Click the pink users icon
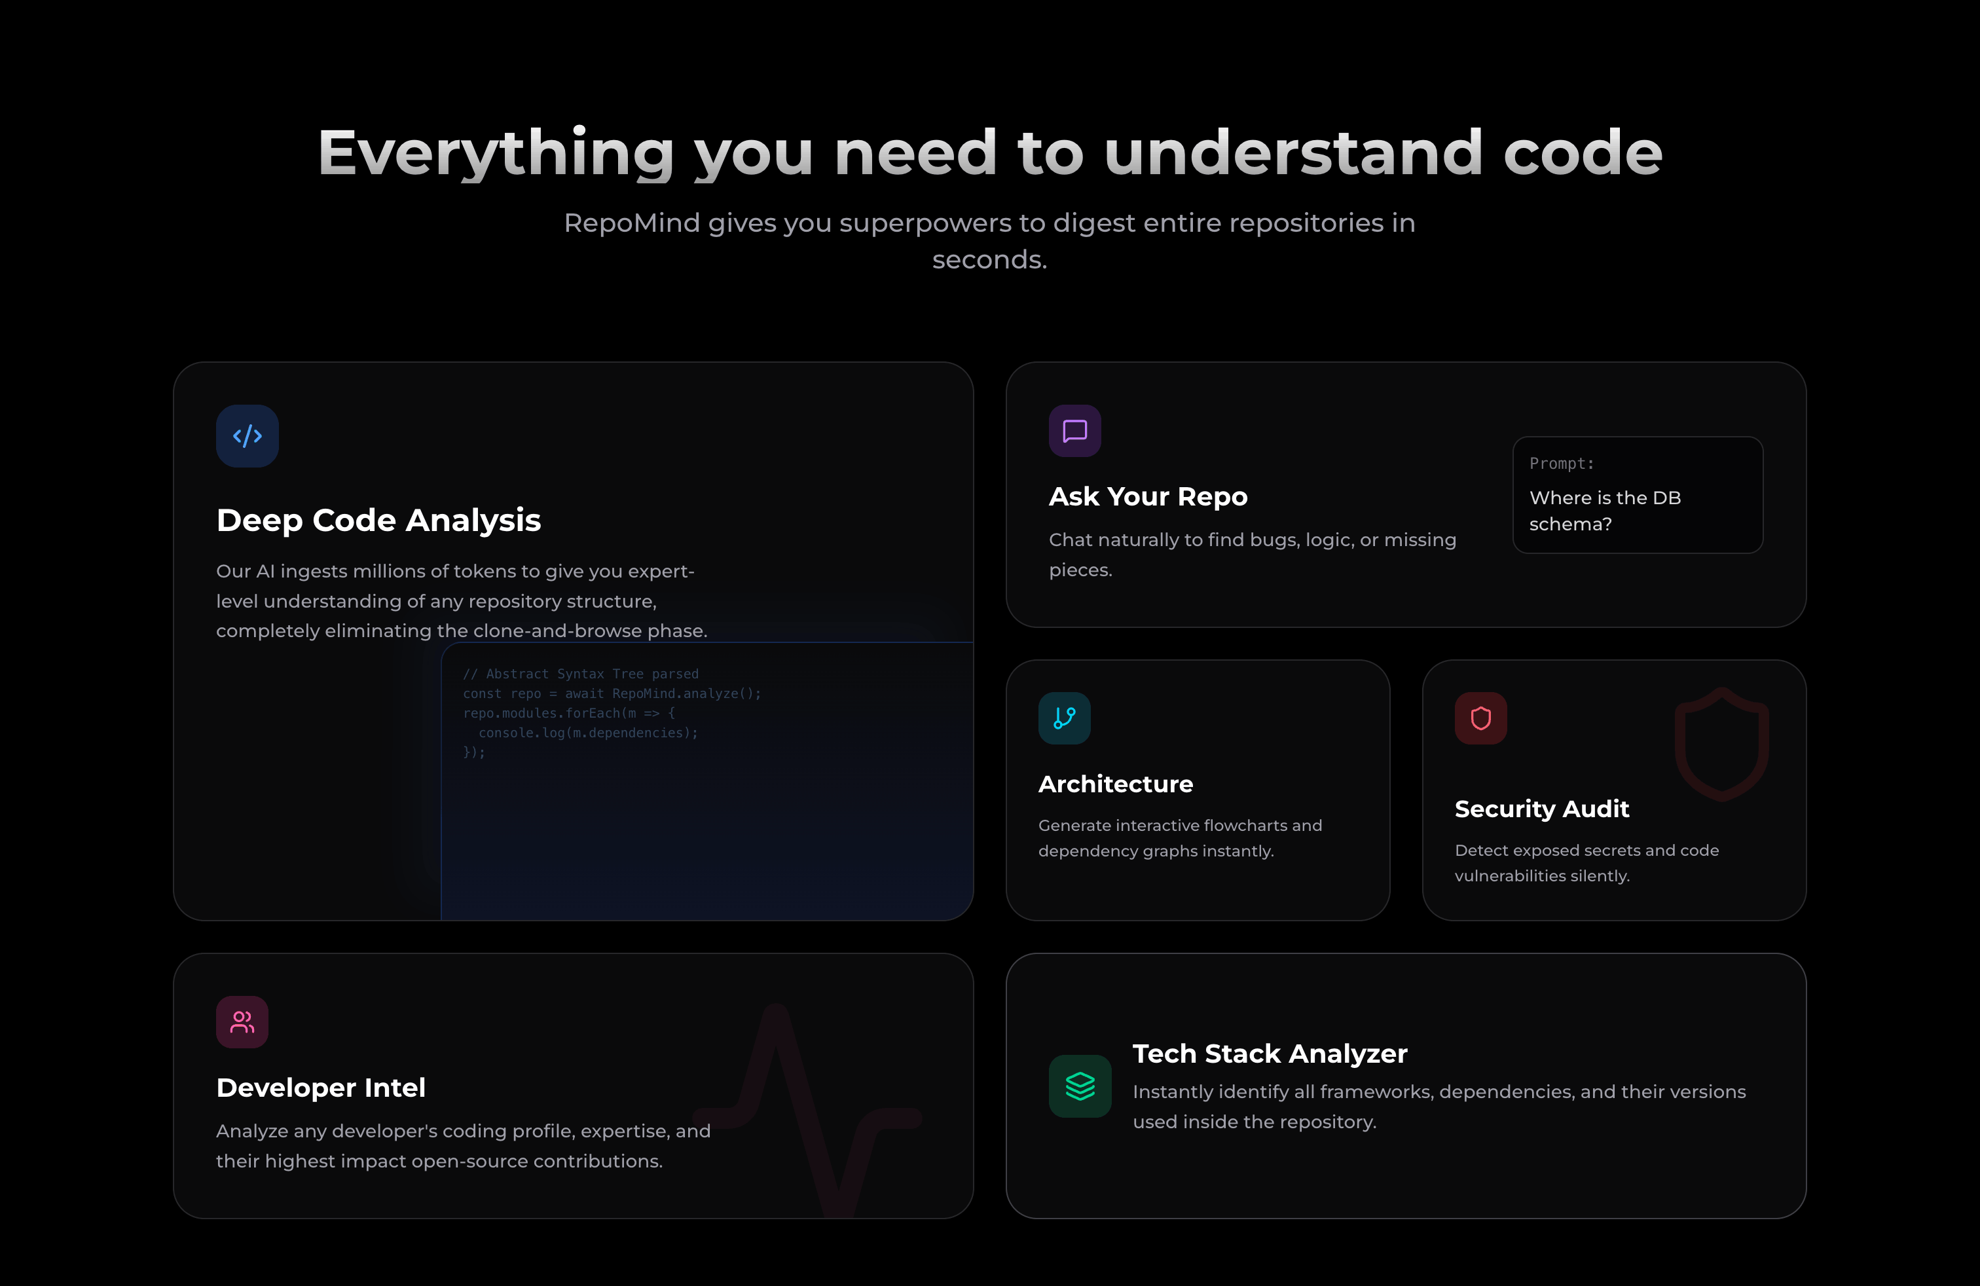Image resolution: width=1980 pixels, height=1286 pixels. 242,1021
